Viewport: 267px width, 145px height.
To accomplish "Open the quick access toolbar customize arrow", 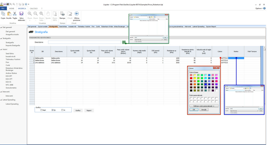I will [29, 4].
